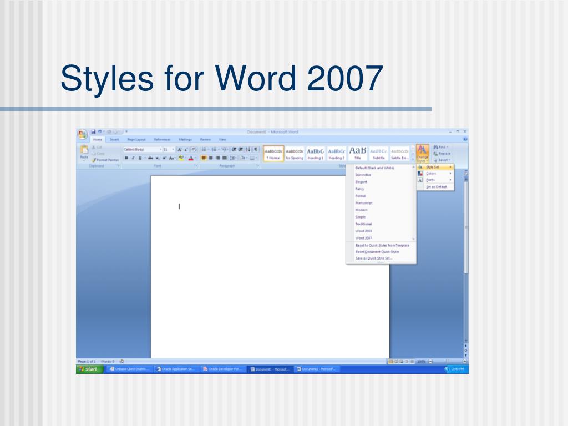Open the Word Help question mark icon
Image resolution: width=568 pixels, height=426 pixels.
point(465,139)
